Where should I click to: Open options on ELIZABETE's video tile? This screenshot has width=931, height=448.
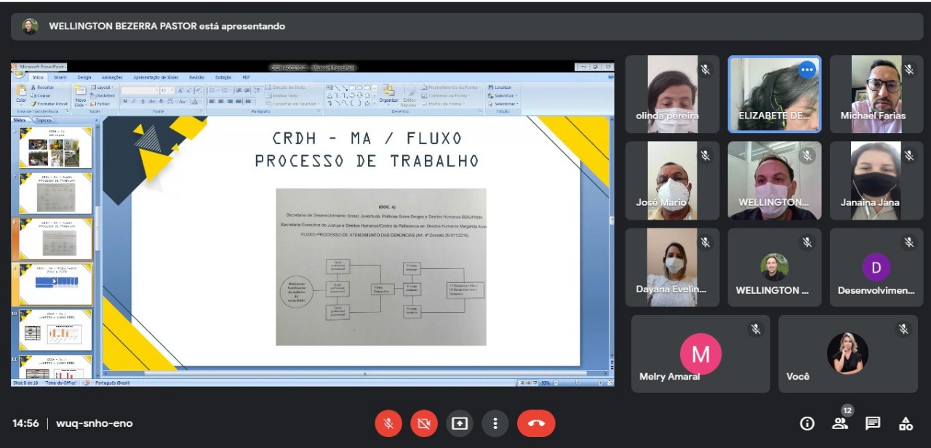tap(807, 70)
